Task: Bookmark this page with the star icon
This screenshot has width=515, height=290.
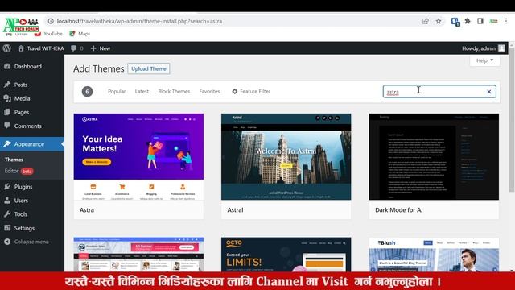Action: [x=439, y=21]
